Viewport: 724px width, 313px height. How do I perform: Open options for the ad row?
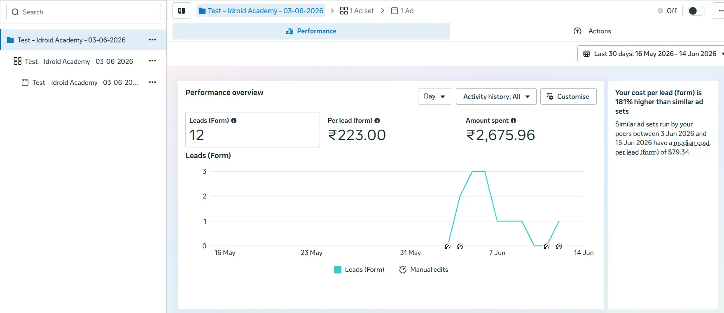coord(152,82)
